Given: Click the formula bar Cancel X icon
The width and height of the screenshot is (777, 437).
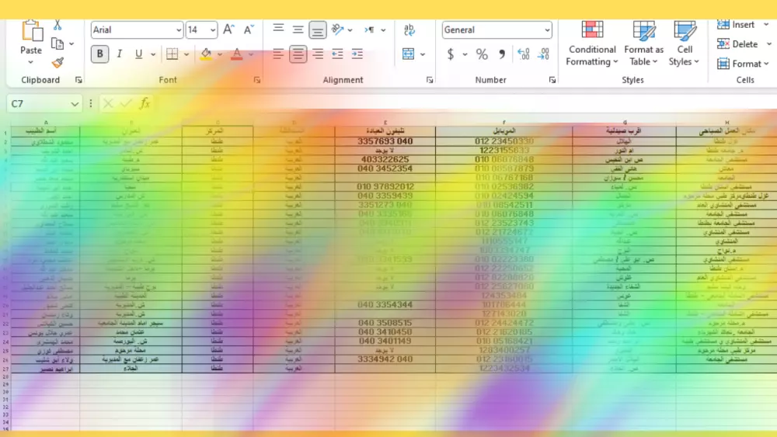Looking at the screenshot, I should pyautogui.click(x=108, y=103).
